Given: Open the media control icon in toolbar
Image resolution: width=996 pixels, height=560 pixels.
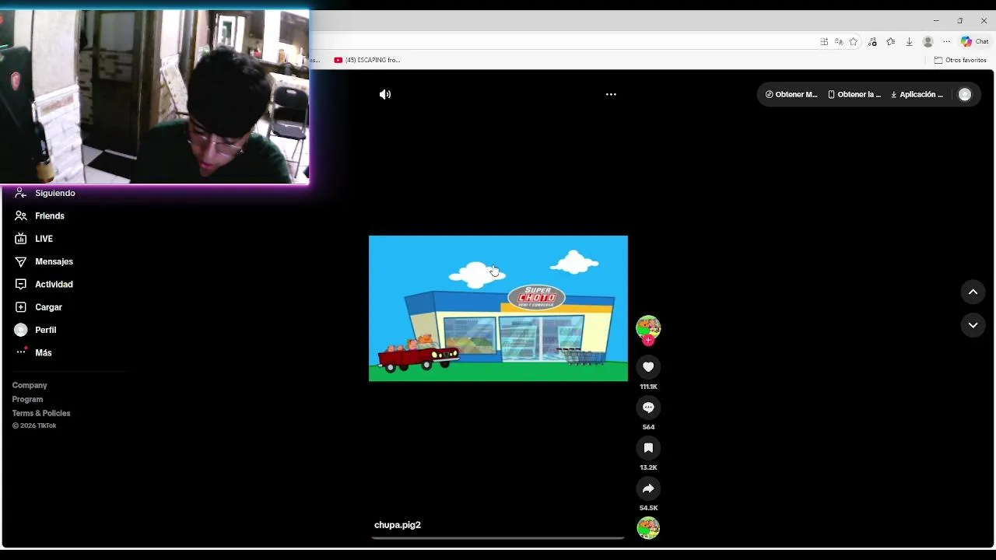Looking at the screenshot, I should pyautogui.click(x=872, y=42).
